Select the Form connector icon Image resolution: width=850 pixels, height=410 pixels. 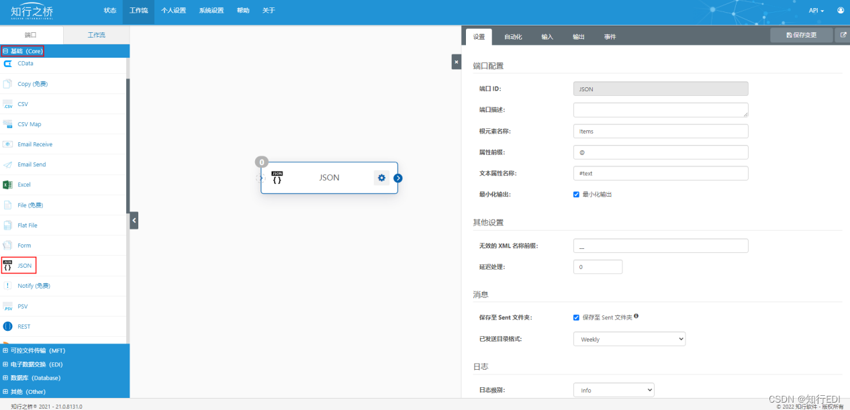click(8, 246)
